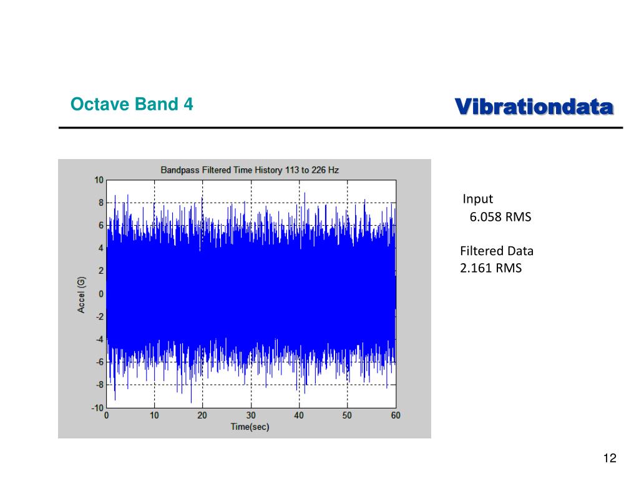This screenshot has width=639, height=479.
Task: Click the x-axis tick label 60
Action: 396,415
